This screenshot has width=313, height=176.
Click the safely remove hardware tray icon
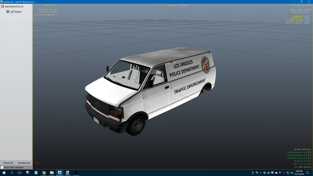pos(253,173)
